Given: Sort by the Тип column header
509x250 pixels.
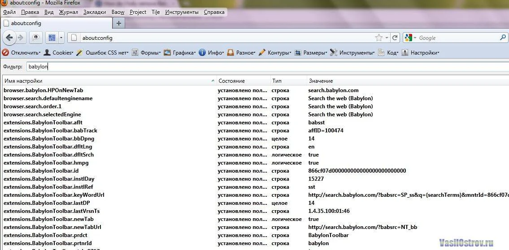Looking at the screenshot, I should 288,81.
